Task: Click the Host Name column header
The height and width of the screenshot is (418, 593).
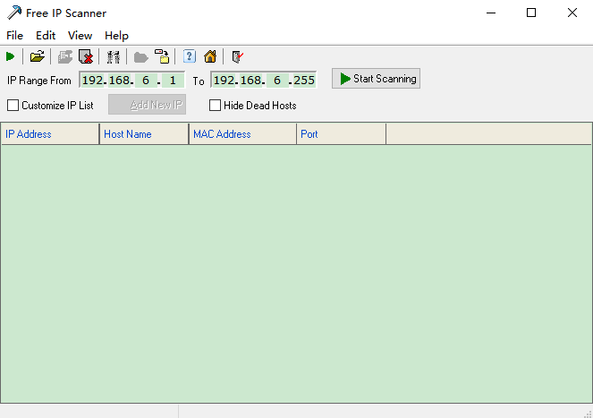Action: (x=143, y=134)
